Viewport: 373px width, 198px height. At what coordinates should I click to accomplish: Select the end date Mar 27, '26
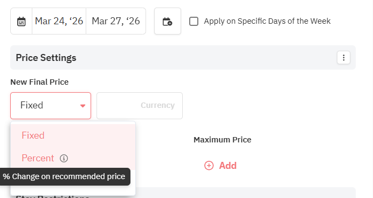tap(116, 21)
